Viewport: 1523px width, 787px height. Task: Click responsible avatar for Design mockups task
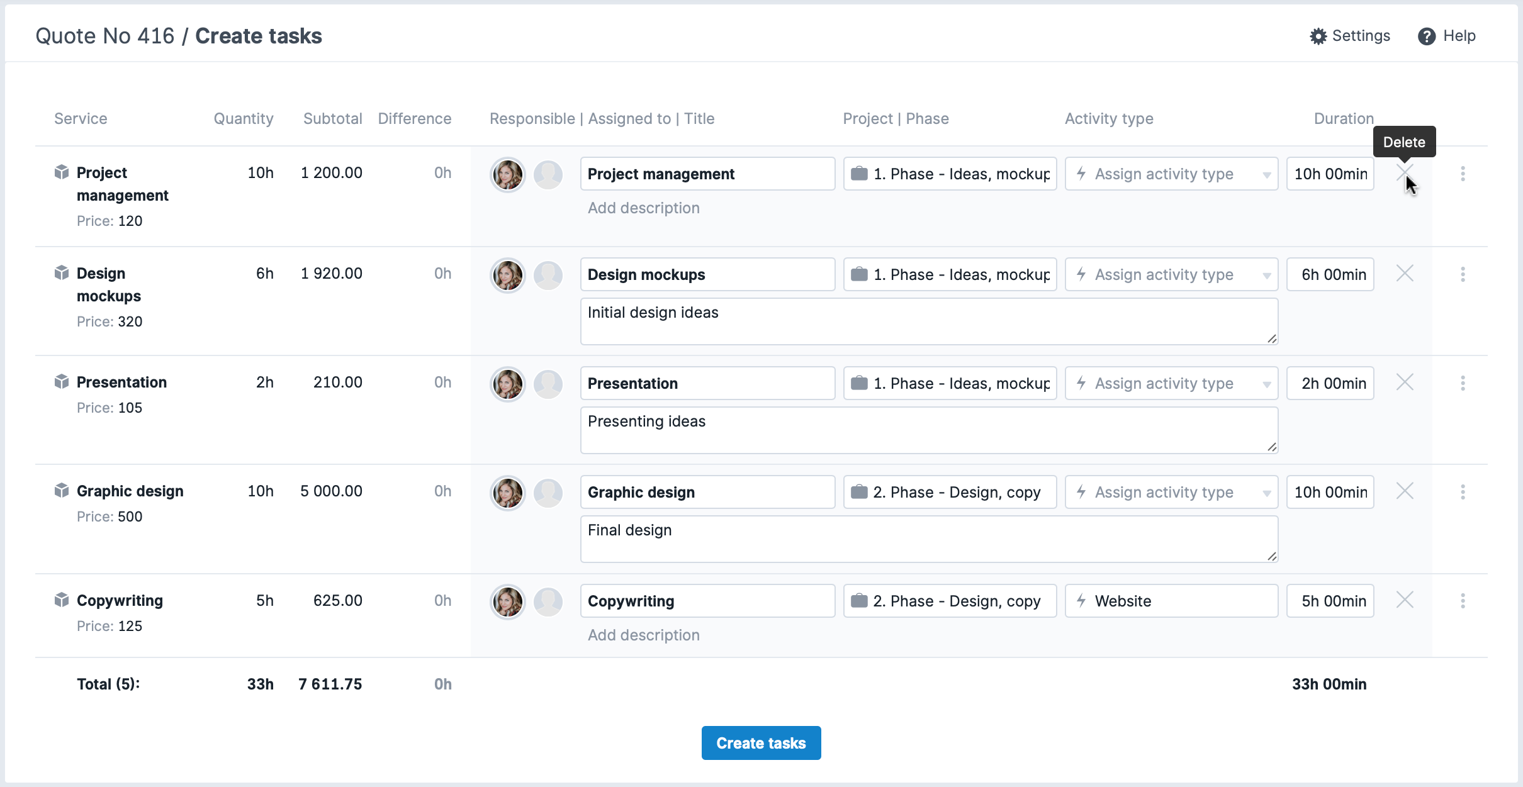coord(508,275)
